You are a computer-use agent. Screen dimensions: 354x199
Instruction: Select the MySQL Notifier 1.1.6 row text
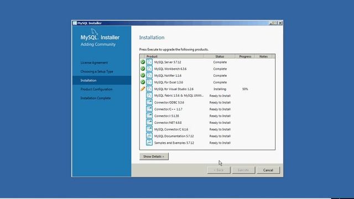tap(168, 76)
